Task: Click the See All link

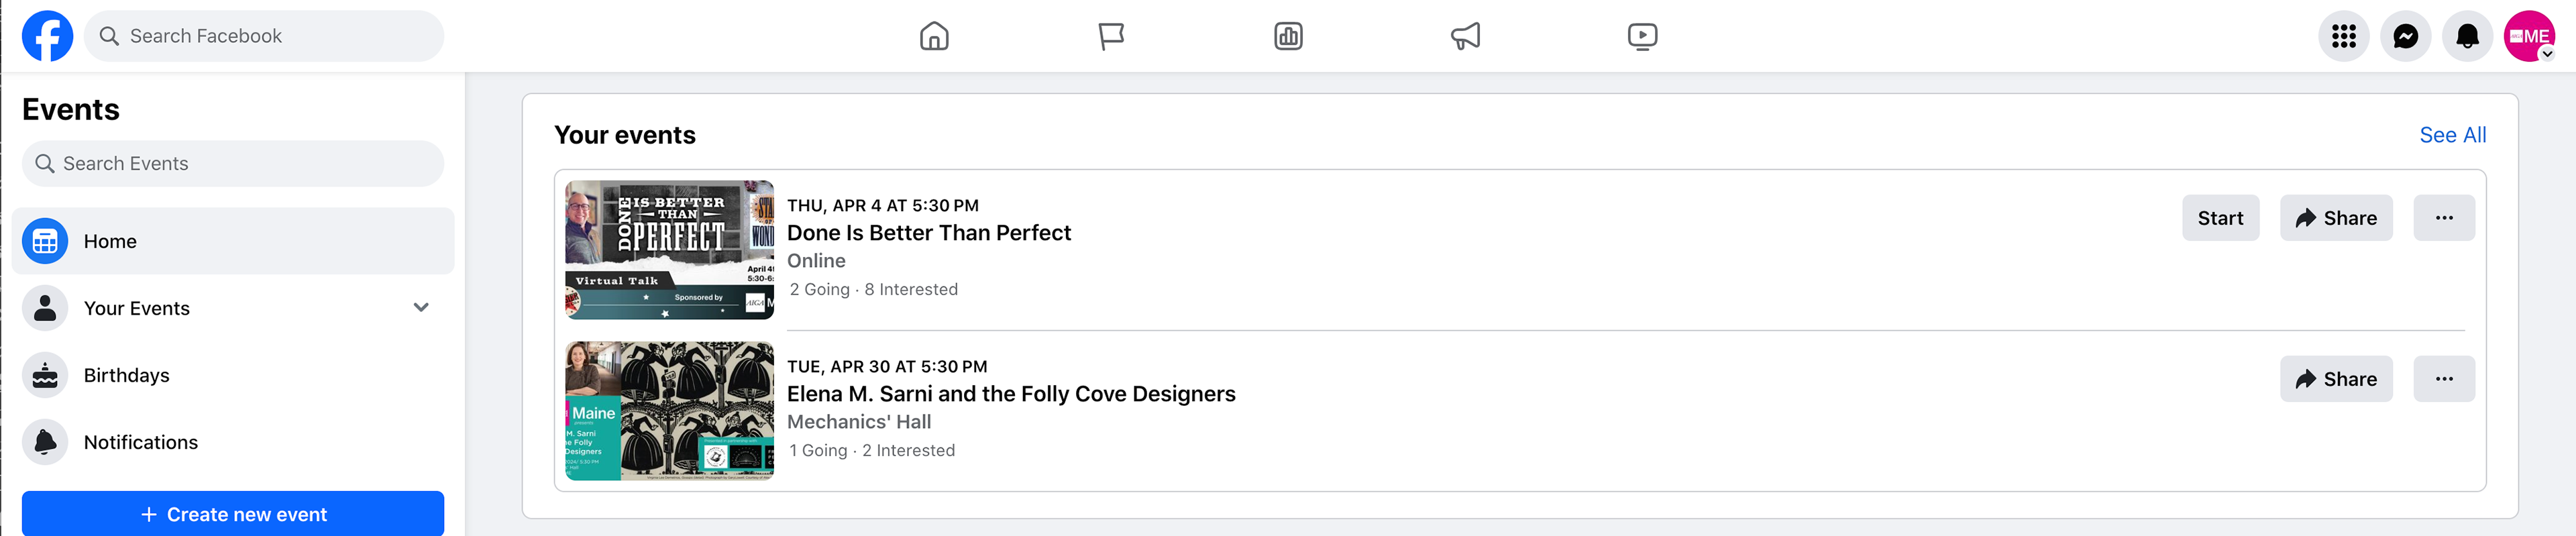Action: click(2452, 135)
